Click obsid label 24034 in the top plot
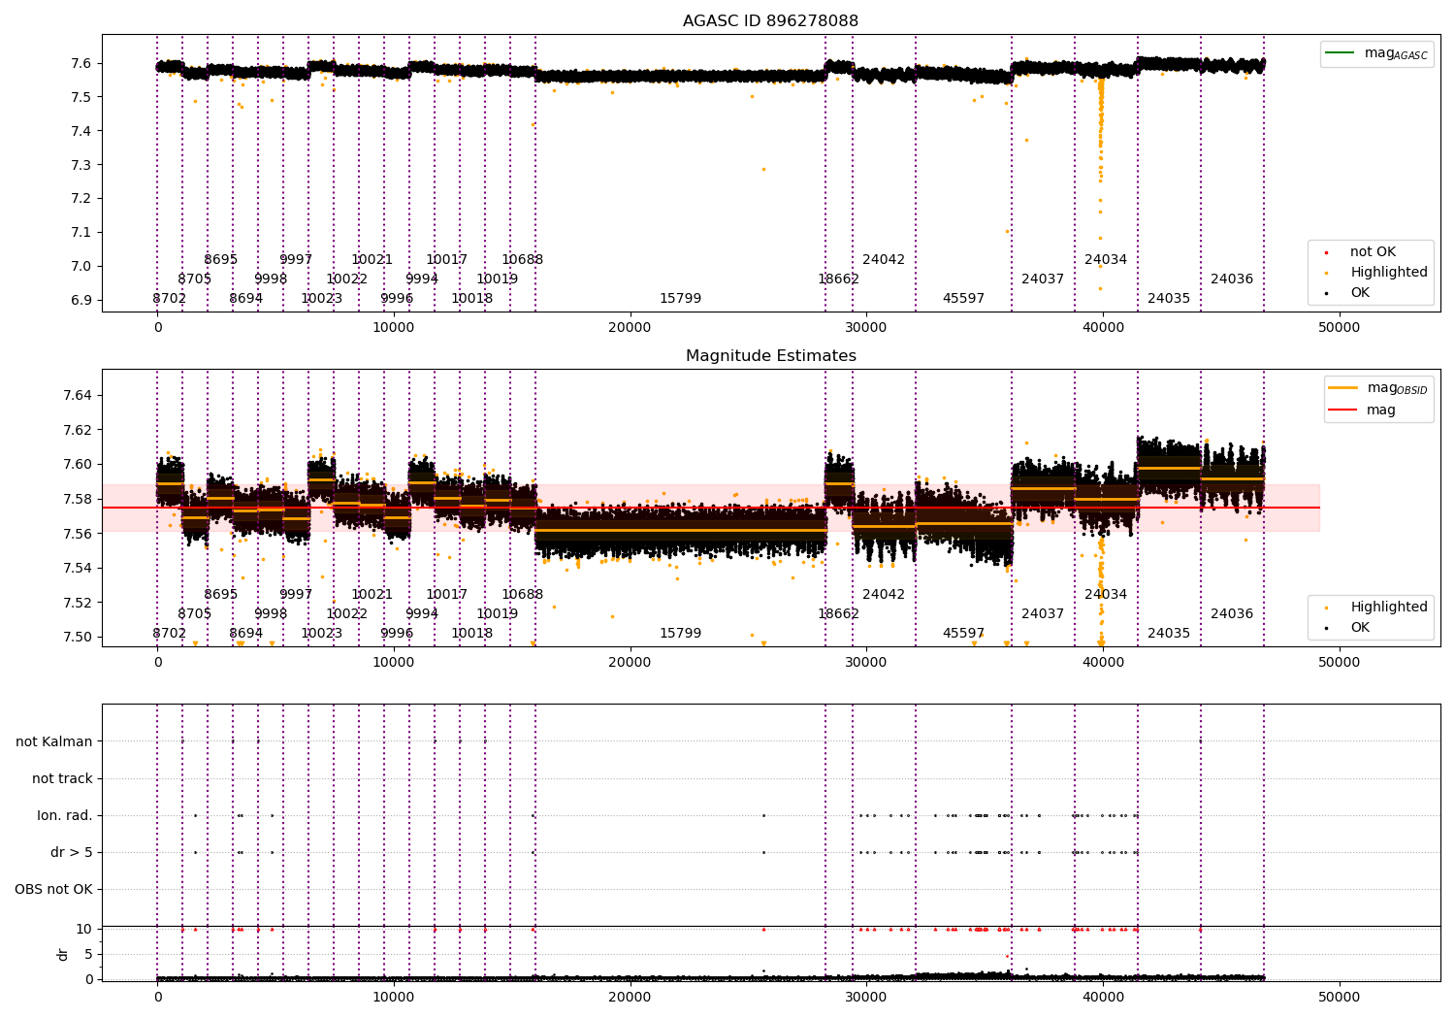This screenshot has width=1455, height=1019. click(1106, 260)
